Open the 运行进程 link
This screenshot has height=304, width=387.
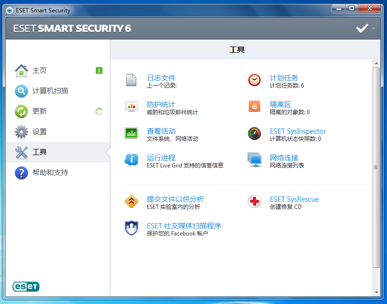[x=161, y=157]
